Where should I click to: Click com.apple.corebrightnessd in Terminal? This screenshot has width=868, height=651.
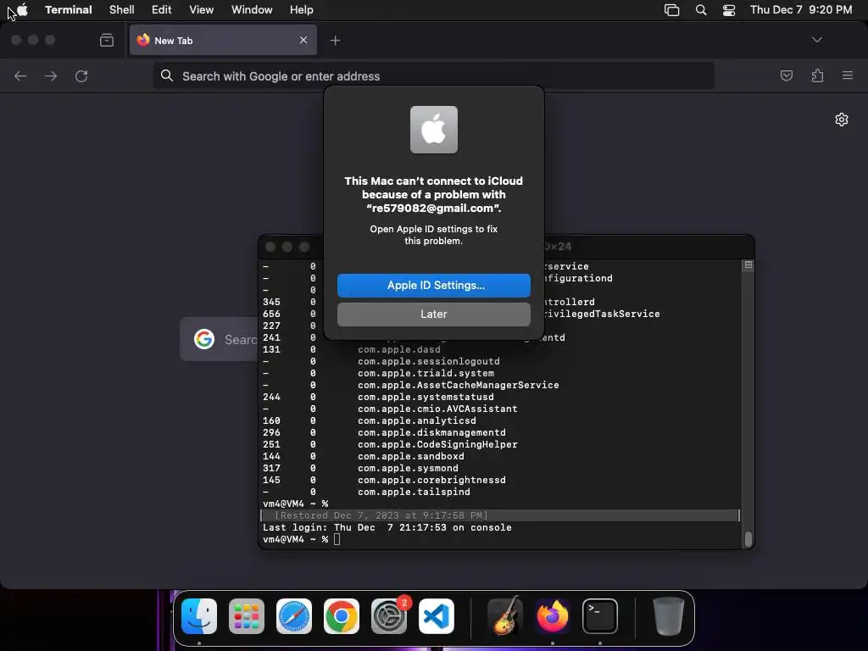click(x=431, y=480)
